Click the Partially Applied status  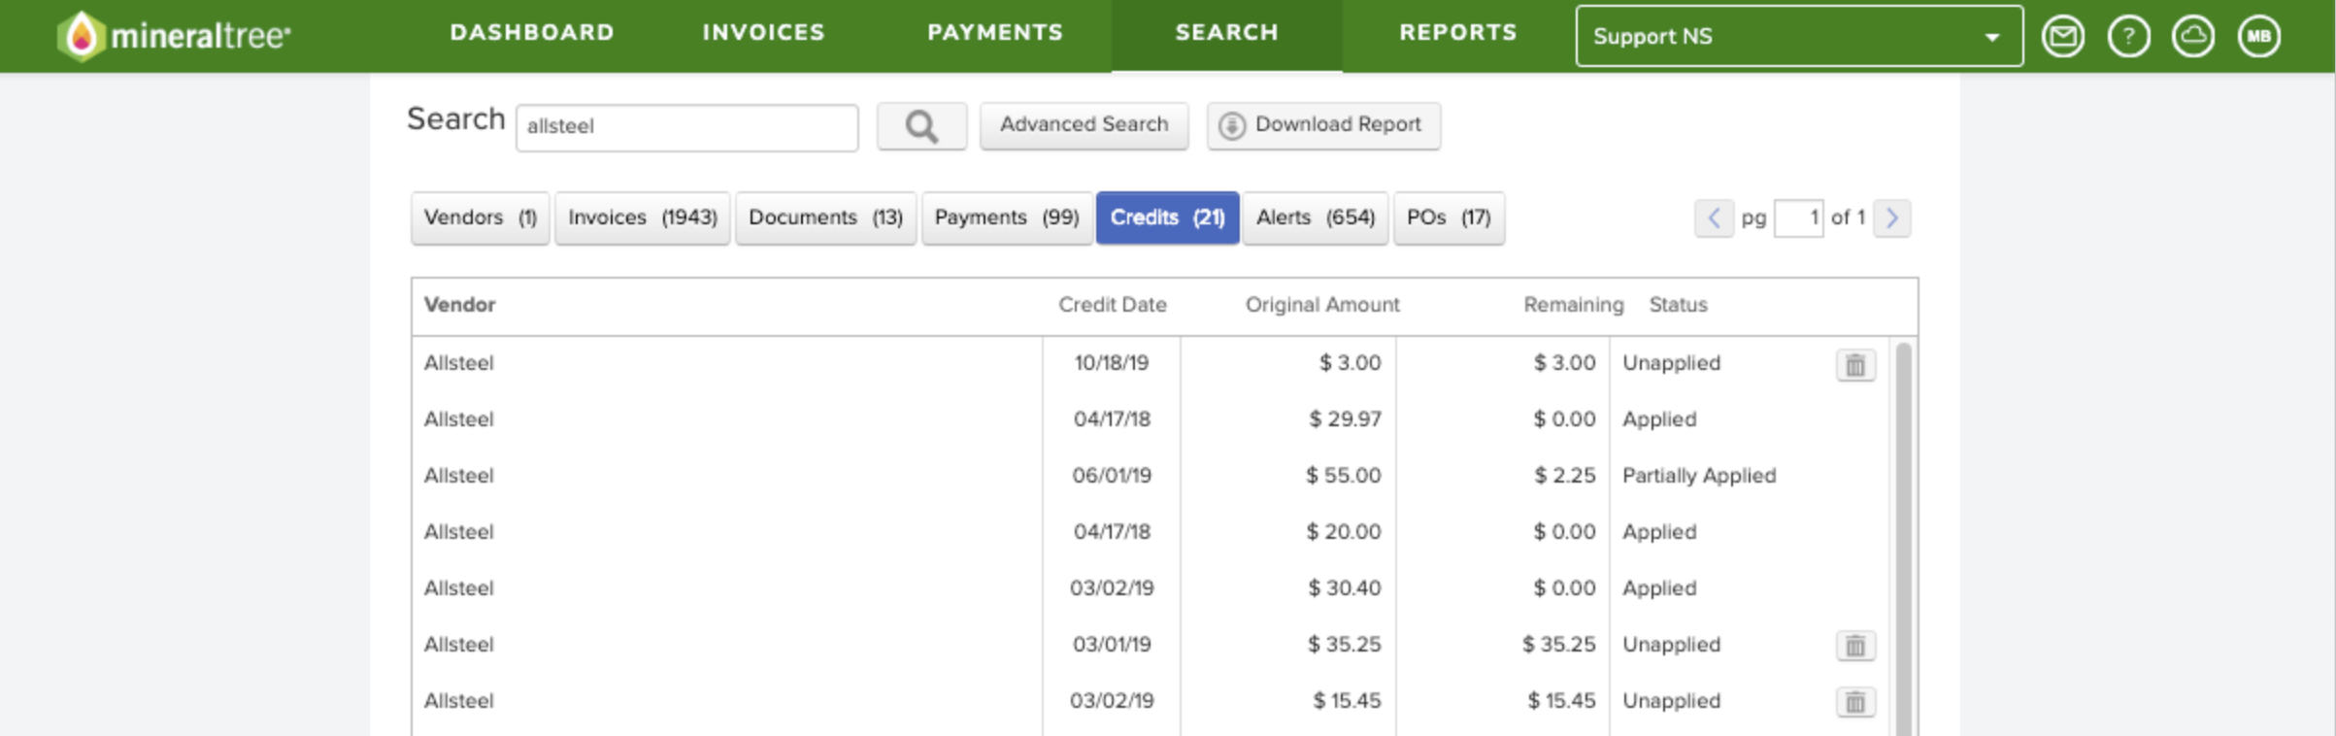(x=1699, y=476)
